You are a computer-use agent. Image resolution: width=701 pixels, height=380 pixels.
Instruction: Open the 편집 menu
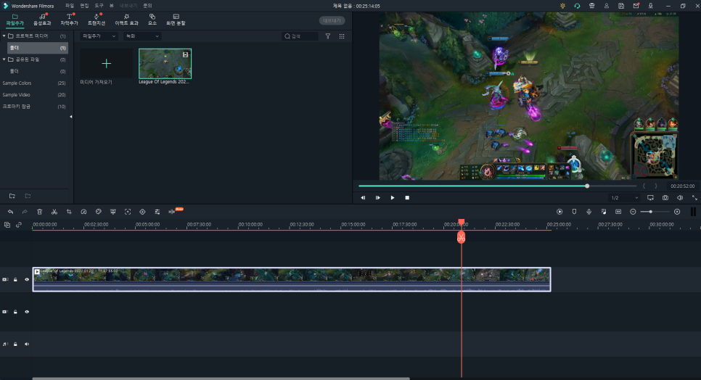84,6
